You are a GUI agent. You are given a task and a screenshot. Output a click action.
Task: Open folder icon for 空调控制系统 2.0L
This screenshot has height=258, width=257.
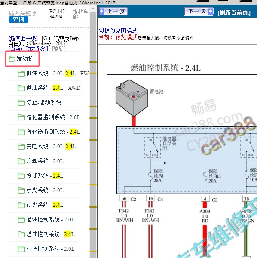click(x=21, y=249)
